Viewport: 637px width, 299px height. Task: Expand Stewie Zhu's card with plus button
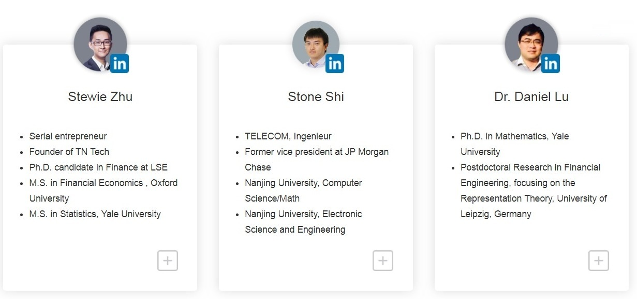coord(168,261)
